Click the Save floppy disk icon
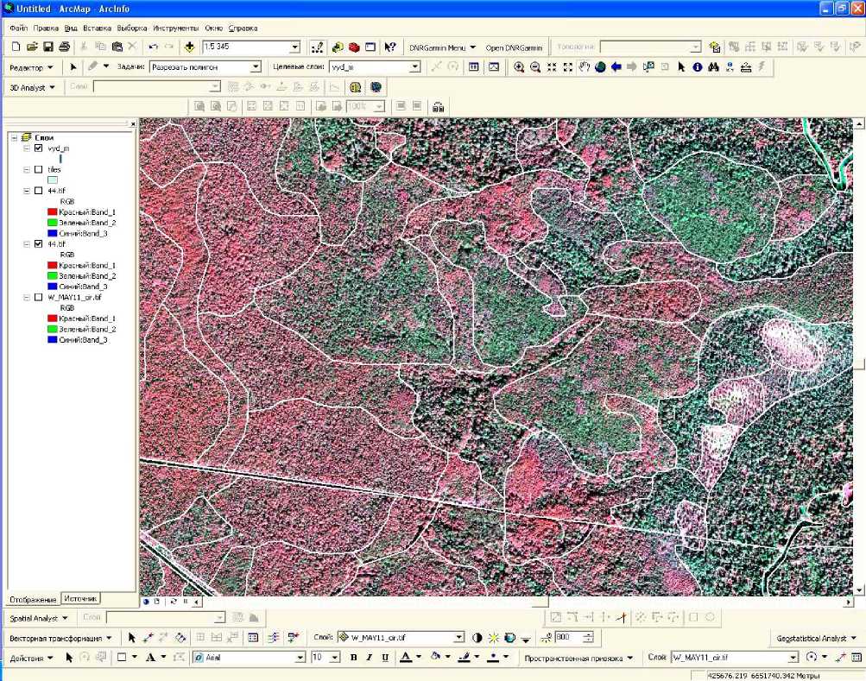The height and width of the screenshot is (681, 866). coord(49,47)
